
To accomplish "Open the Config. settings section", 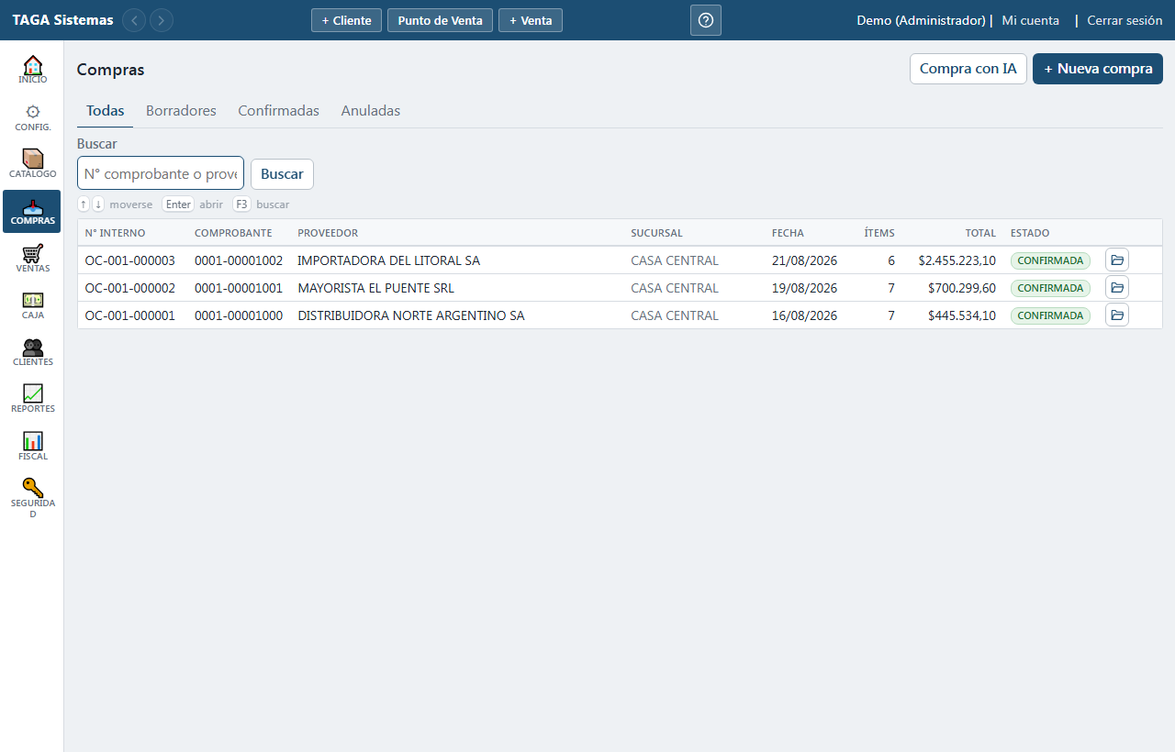I will 32,117.
